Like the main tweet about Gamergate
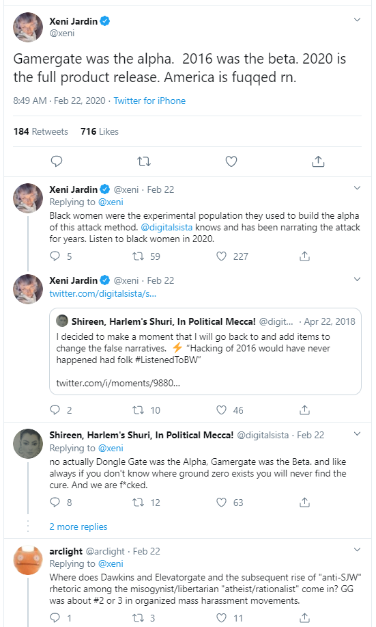Image resolution: width=376 pixels, height=627 pixels. click(231, 161)
